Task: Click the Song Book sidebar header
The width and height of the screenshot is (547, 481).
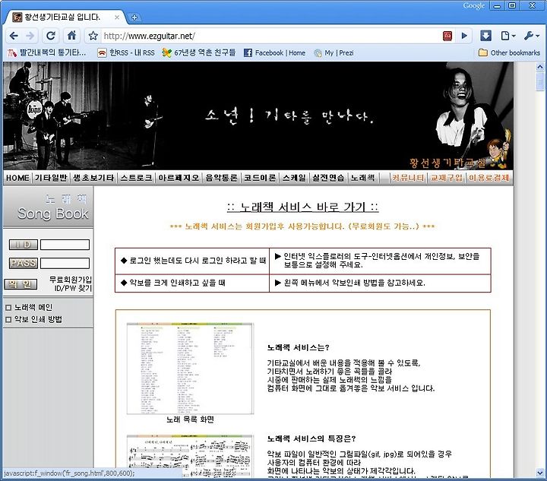Action: pyautogui.click(x=48, y=207)
